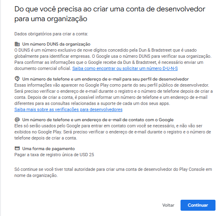Screen dimensions: 222x216
Task: Click the 'Uma forma de pagamento' heading
Action: click(48, 148)
